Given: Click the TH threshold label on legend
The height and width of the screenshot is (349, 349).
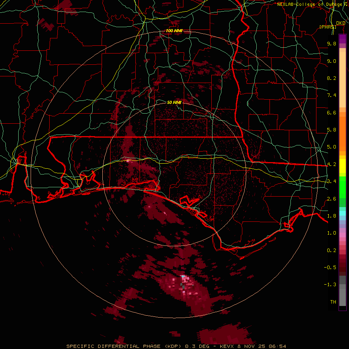Looking at the screenshot, I should [x=333, y=302].
